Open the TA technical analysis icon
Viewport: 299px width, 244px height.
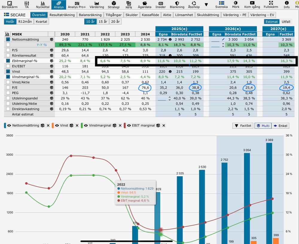point(27,5)
